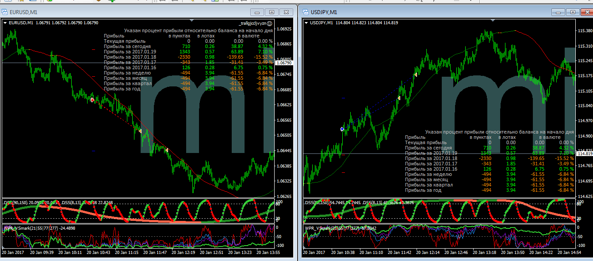Screen dimensions: 593x261
Task: Click 'Прибыль за сегодня' row in USDJPY window
Action: coord(490,148)
